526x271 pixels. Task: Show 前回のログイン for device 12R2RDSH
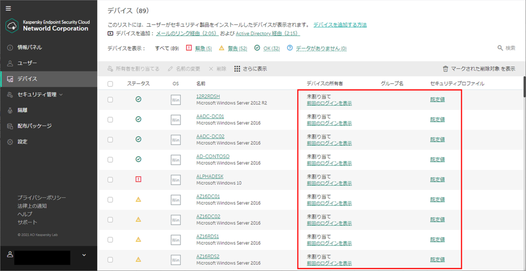(x=329, y=103)
